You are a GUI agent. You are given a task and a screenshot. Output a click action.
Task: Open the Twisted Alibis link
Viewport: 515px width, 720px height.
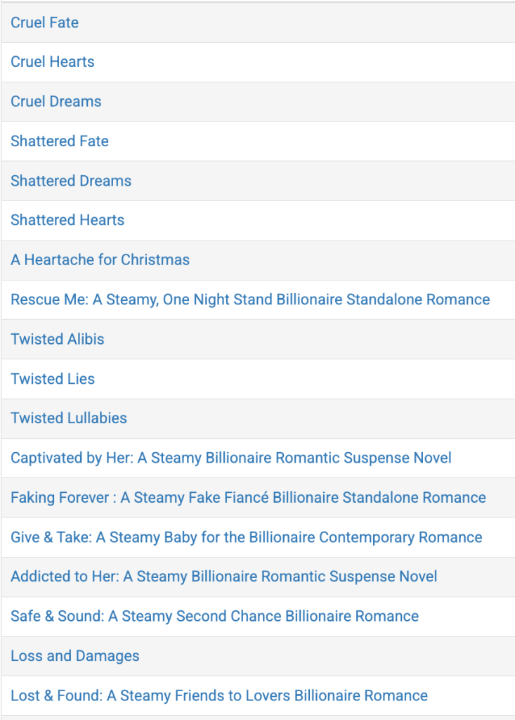(57, 339)
